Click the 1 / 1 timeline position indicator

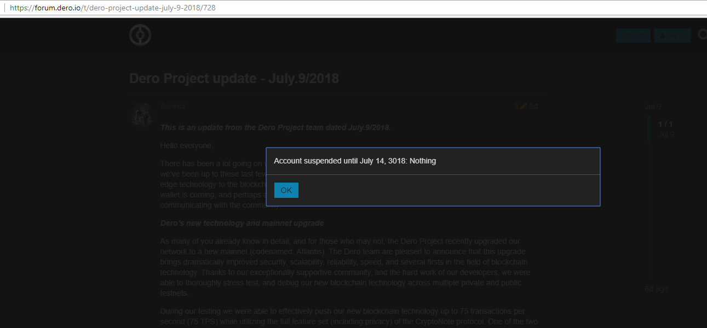(665, 124)
